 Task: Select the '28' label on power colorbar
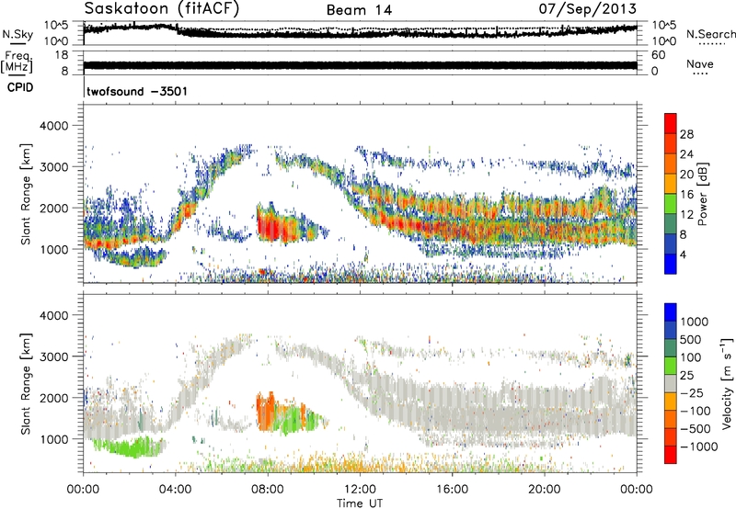click(x=686, y=134)
